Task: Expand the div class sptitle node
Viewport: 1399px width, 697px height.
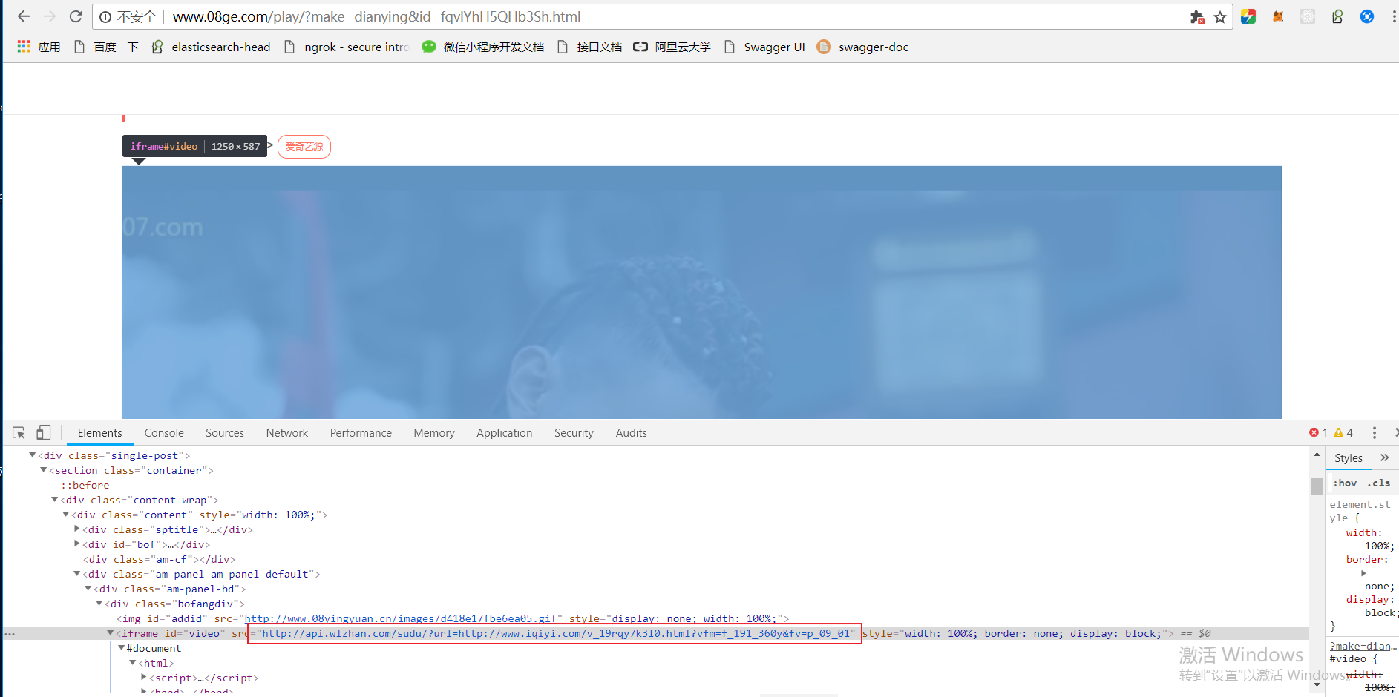Action: point(77,529)
